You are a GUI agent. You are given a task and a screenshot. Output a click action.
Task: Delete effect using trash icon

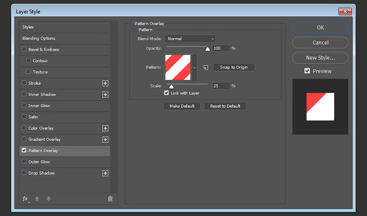110,198
